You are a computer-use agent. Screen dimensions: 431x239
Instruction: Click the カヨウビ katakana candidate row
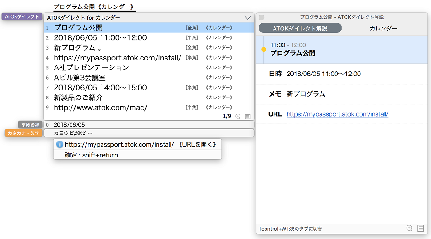click(149, 133)
